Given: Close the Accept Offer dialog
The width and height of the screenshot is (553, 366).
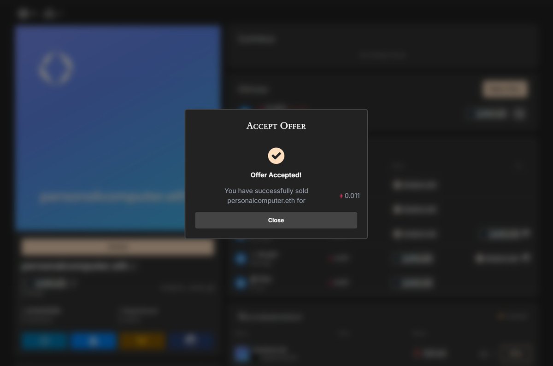Looking at the screenshot, I should click(276, 220).
